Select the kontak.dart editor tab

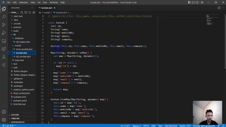point(47,8)
